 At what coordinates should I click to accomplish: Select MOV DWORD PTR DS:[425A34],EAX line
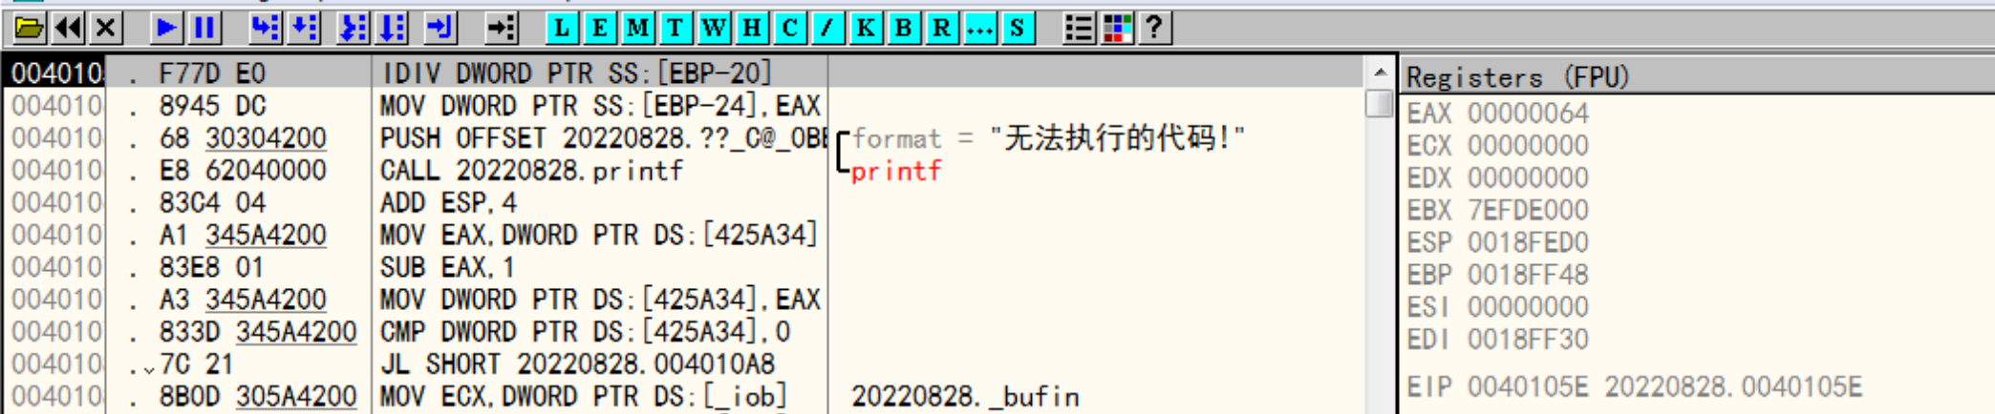click(x=600, y=300)
